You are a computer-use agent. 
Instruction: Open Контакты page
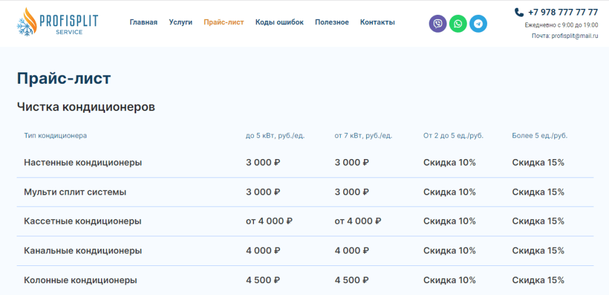pos(377,23)
